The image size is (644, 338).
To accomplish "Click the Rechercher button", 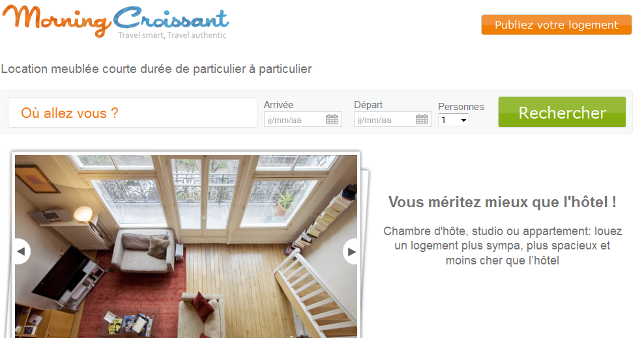I will pos(562,112).
